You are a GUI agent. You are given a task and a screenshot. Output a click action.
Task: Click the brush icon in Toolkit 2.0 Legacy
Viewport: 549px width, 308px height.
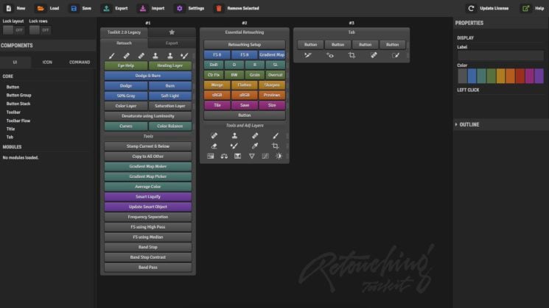(x=112, y=56)
